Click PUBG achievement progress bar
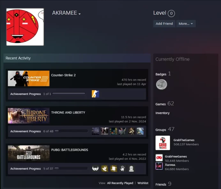This screenshot has width=221, height=189. [71, 169]
